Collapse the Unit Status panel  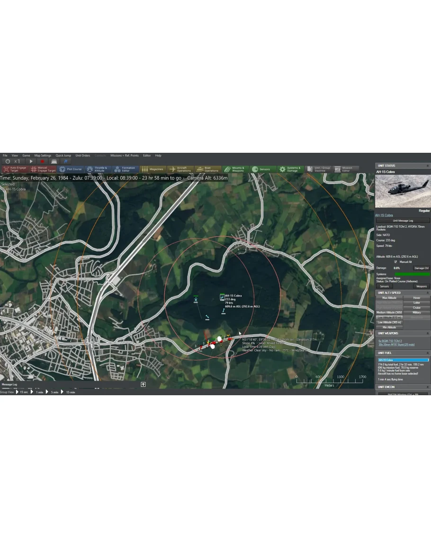click(x=428, y=166)
